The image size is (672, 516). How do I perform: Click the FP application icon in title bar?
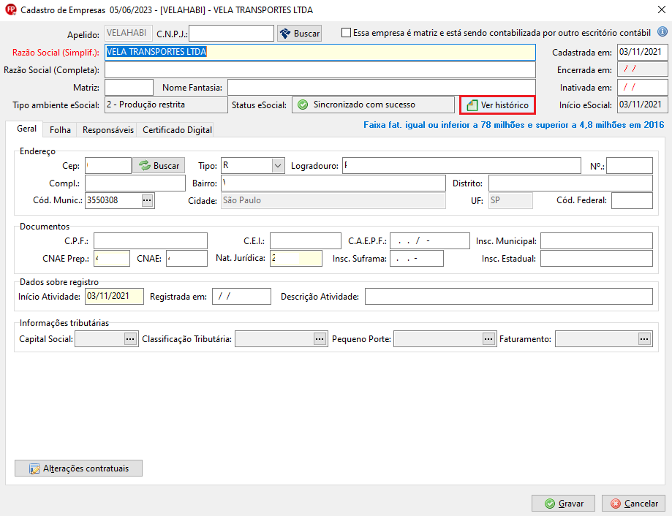pos(11,10)
